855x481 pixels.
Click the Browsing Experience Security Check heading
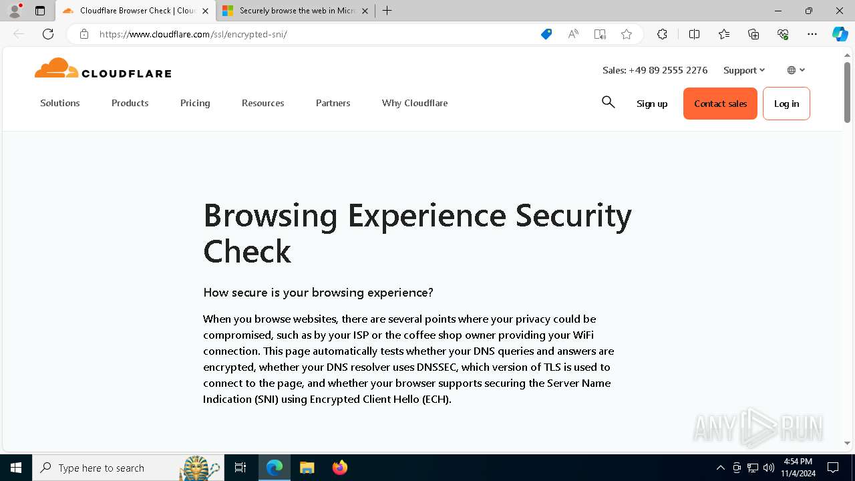tap(417, 233)
